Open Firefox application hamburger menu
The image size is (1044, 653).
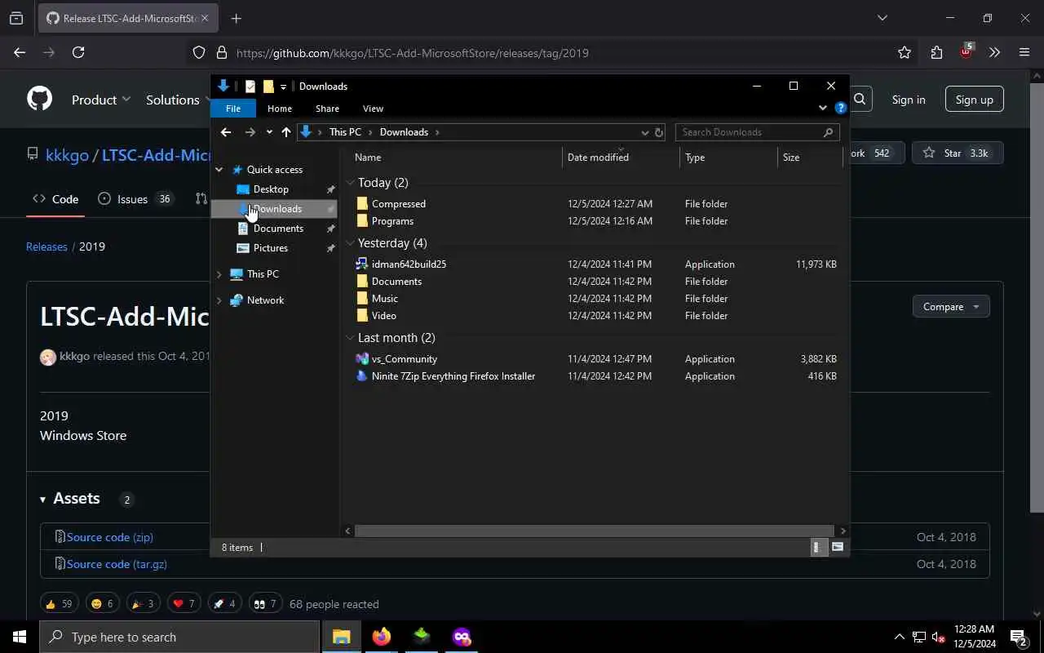point(1024,52)
